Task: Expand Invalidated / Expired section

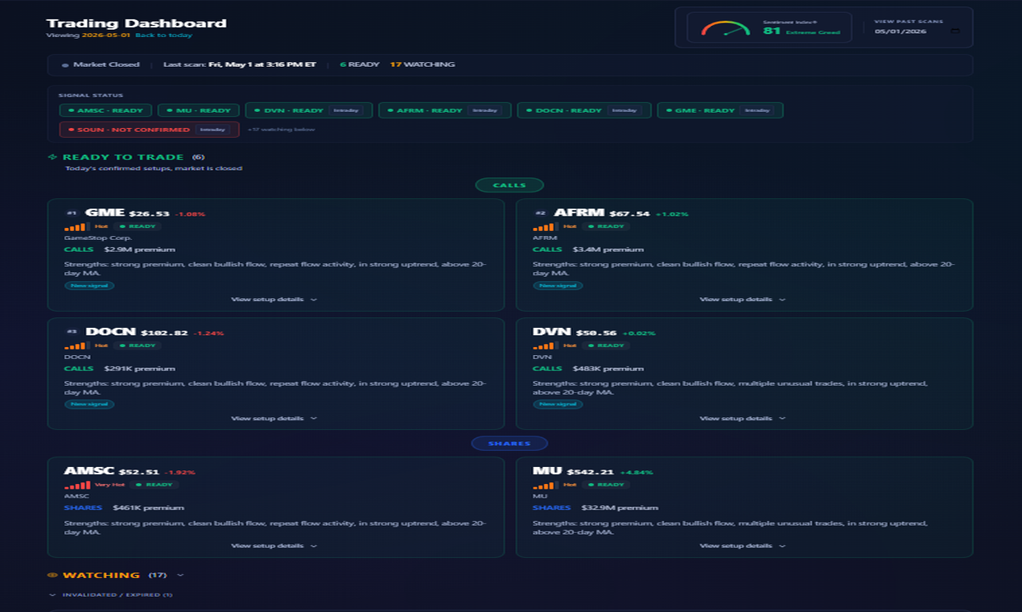Action: click(x=111, y=595)
